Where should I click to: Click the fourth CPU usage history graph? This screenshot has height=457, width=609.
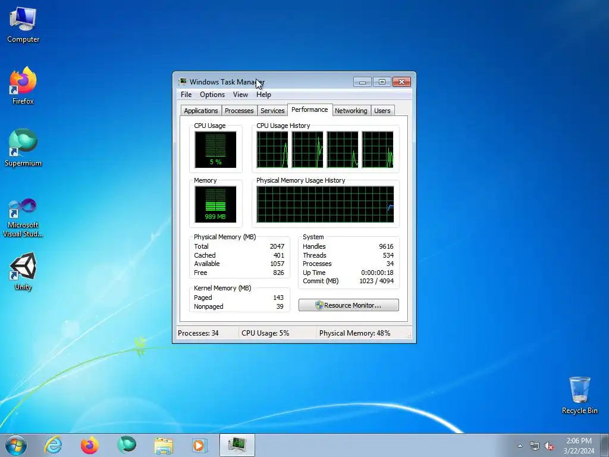[378, 149]
